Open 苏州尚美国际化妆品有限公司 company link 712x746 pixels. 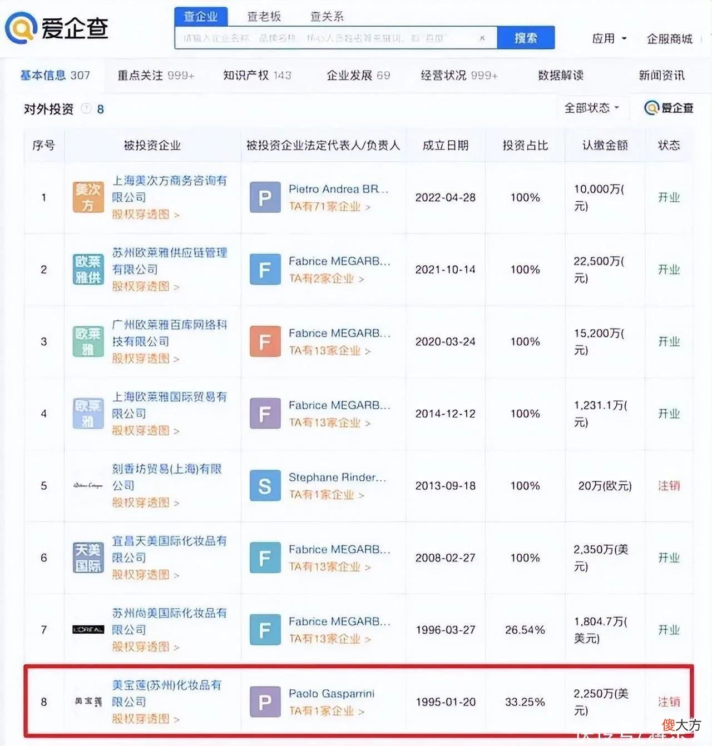pyautogui.click(x=170, y=621)
